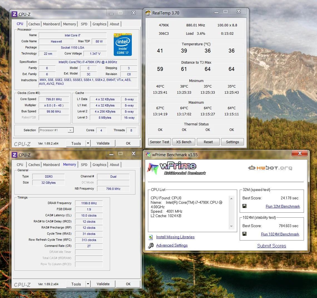The image size is (317, 298).
Task: Open Memory tab in top CPU-Z window
Action: [x=69, y=24]
